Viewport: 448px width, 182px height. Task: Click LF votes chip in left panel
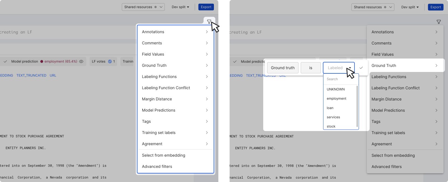point(104,61)
